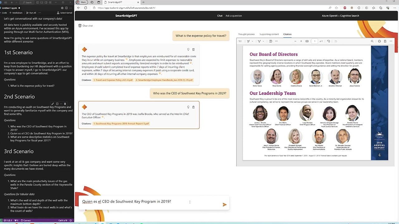The height and width of the screenshot is (224, 399).
Task: Zoom out the PDF viewer
Action: 296,41
